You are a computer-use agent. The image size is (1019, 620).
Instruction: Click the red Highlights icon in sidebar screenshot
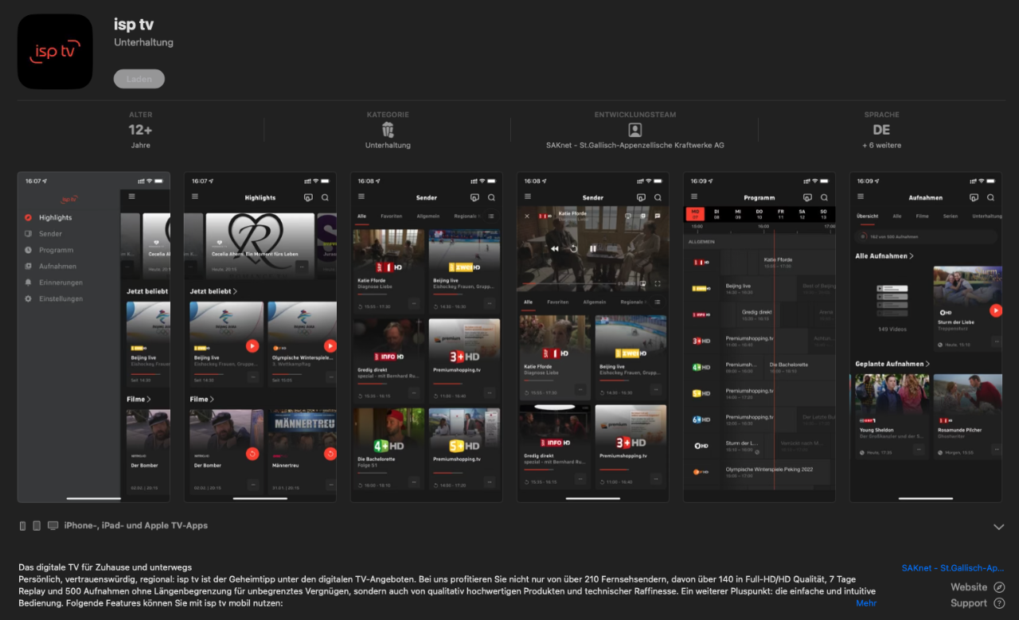[x=29, y=217]
